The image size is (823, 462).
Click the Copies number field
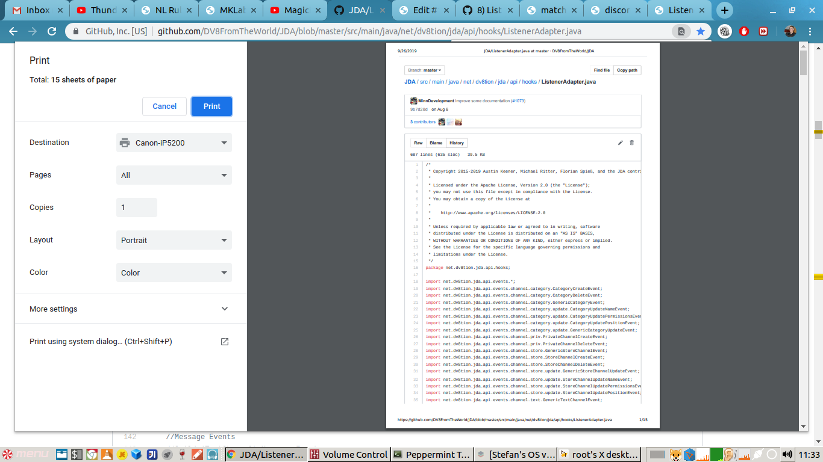[x=137, y=208]
